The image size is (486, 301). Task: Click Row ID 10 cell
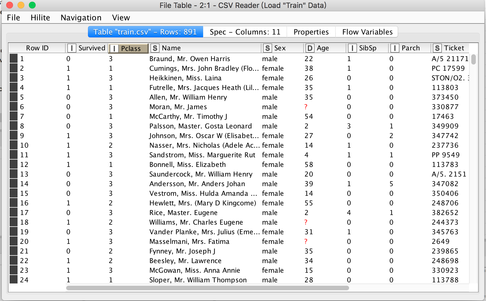[x=24, y=145]
